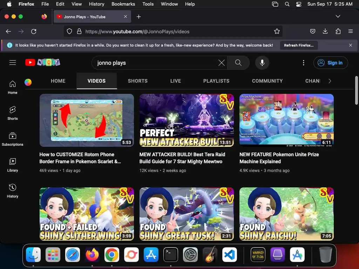
Task: Open YouTube settings three-dot menu
Action: (x=304, y=63)
